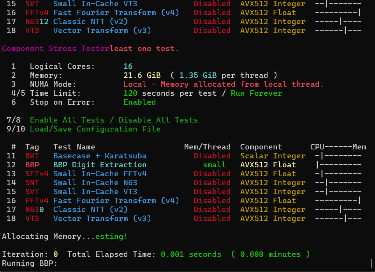Select the Run Forever option
Viewport: 375px width, 272px height.
[x=256, y=93]
